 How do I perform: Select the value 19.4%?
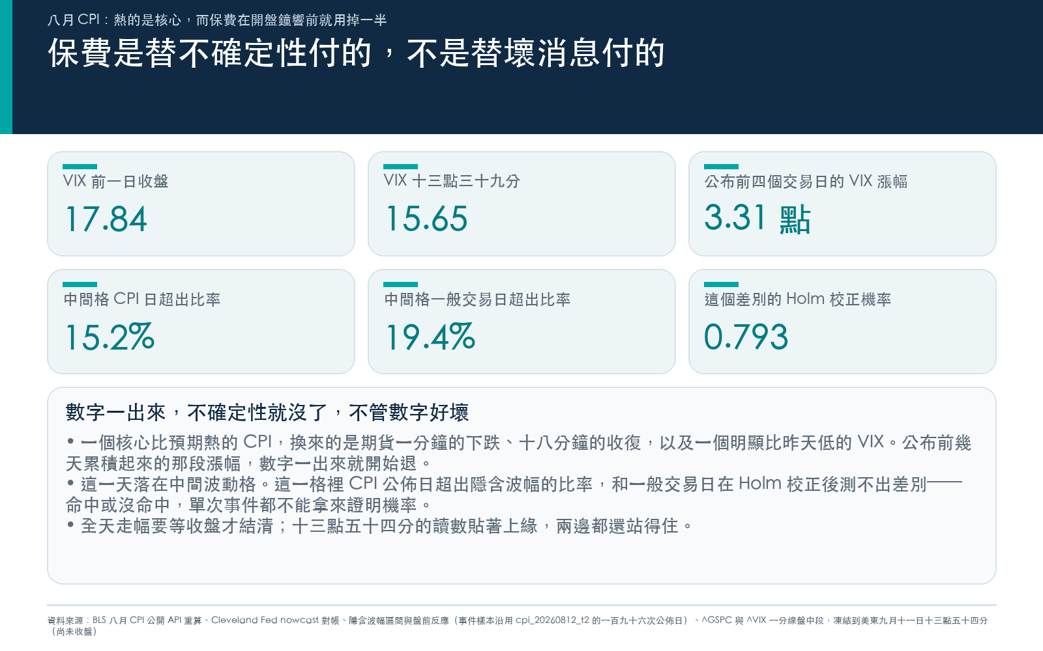coord(430,337)
